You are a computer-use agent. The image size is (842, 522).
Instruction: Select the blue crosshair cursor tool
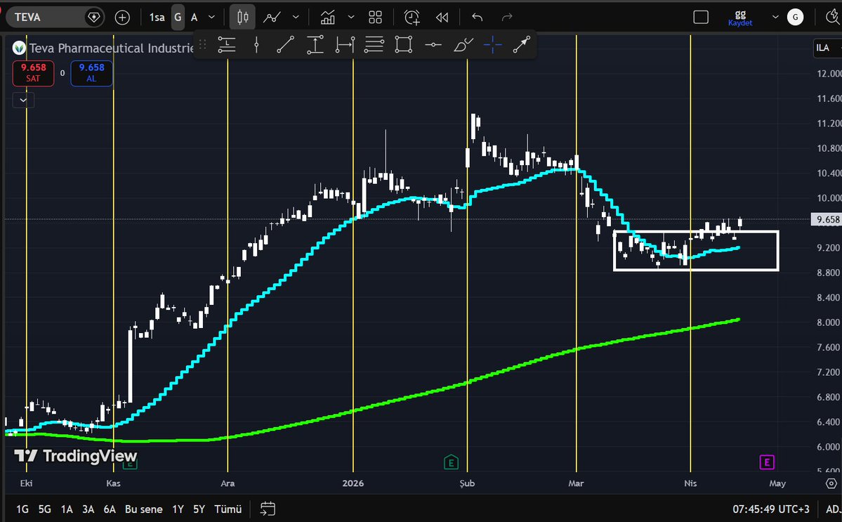point(492,44)
